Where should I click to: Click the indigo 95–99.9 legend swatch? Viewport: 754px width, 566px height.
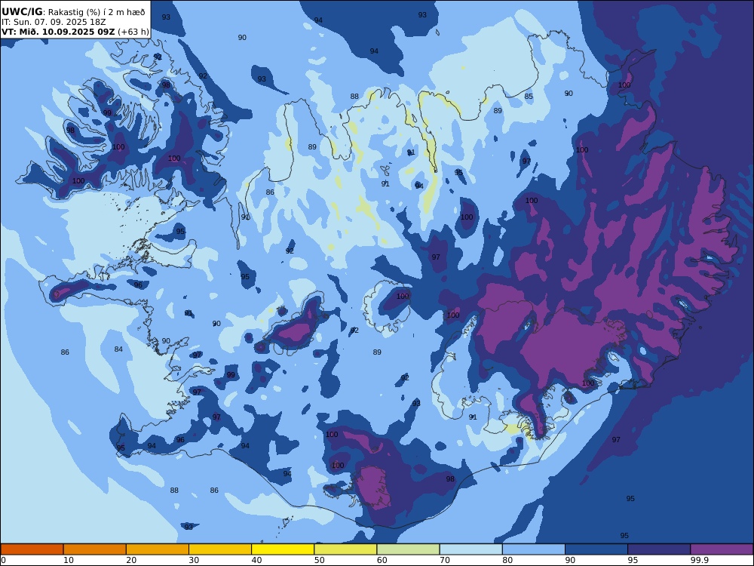pyautogui.click(x=659, y=549)
